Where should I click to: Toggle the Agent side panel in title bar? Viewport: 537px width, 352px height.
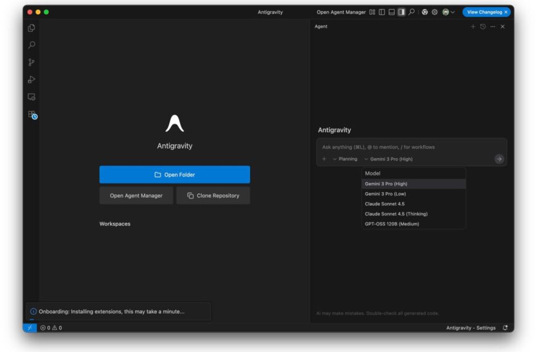(x=401, y=12)
